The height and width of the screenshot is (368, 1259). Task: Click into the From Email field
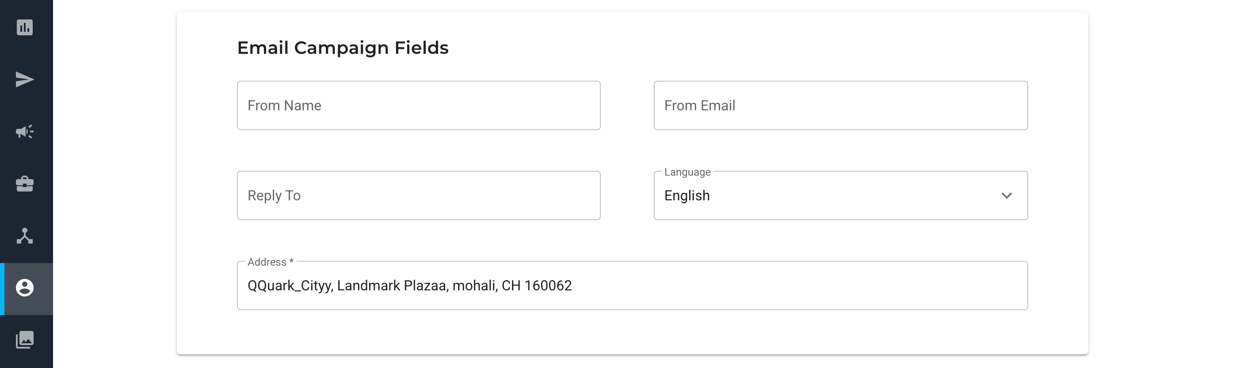click(x=840, y=105)
